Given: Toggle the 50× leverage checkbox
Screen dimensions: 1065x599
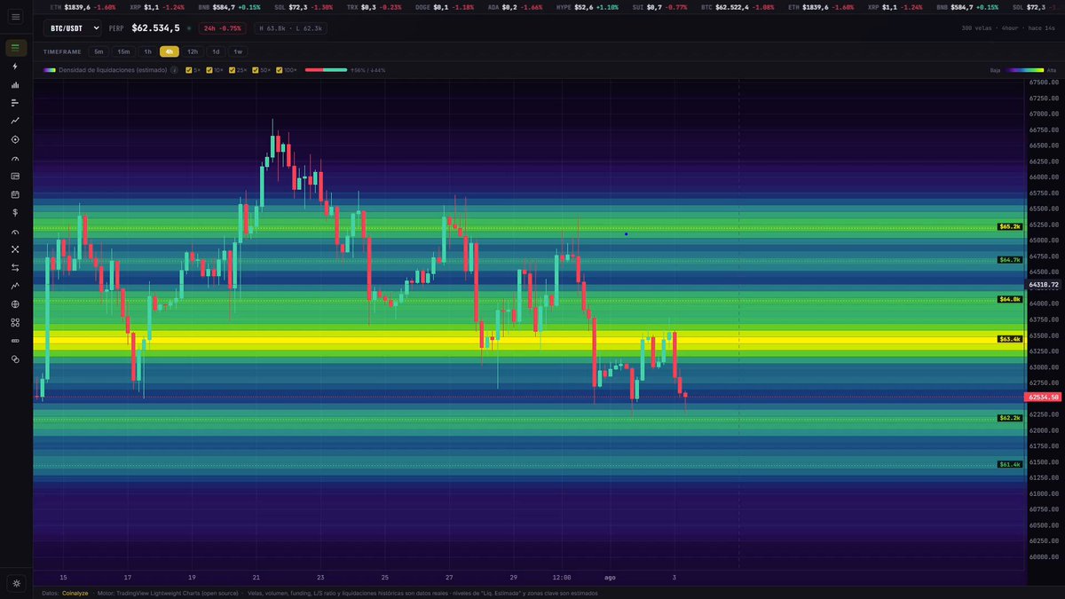Looking at the screenshot, I should click(x=256, y=69).
